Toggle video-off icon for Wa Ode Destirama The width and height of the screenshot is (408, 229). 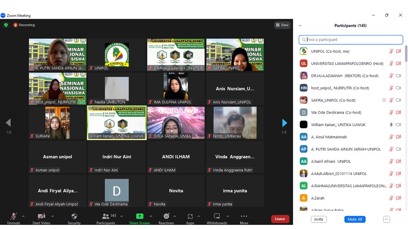tap(398, 113)
